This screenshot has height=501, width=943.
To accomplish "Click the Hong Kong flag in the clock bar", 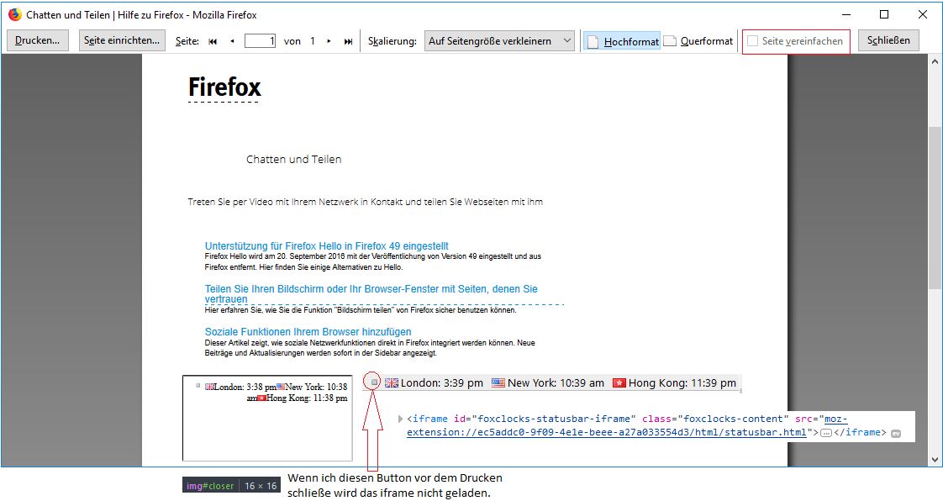I will click(619, 383).
